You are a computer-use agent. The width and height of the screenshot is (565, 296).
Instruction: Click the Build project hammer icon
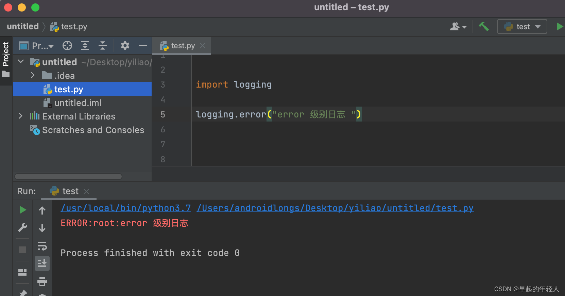coord(484,26)
